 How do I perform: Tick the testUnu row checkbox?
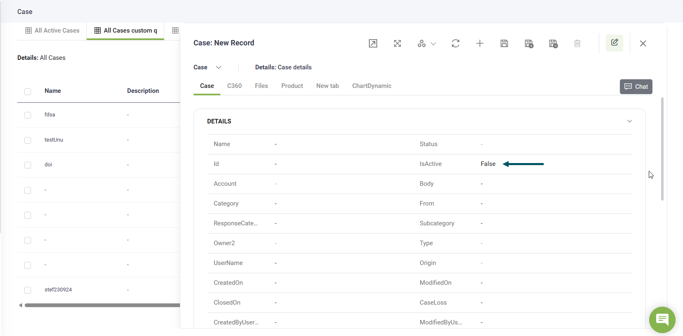pyautogui.click(x=28, y=140)
